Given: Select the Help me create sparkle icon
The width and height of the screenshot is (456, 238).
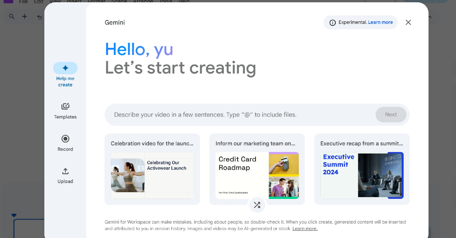Looking at the screenshot, I should tap(65, 68).
